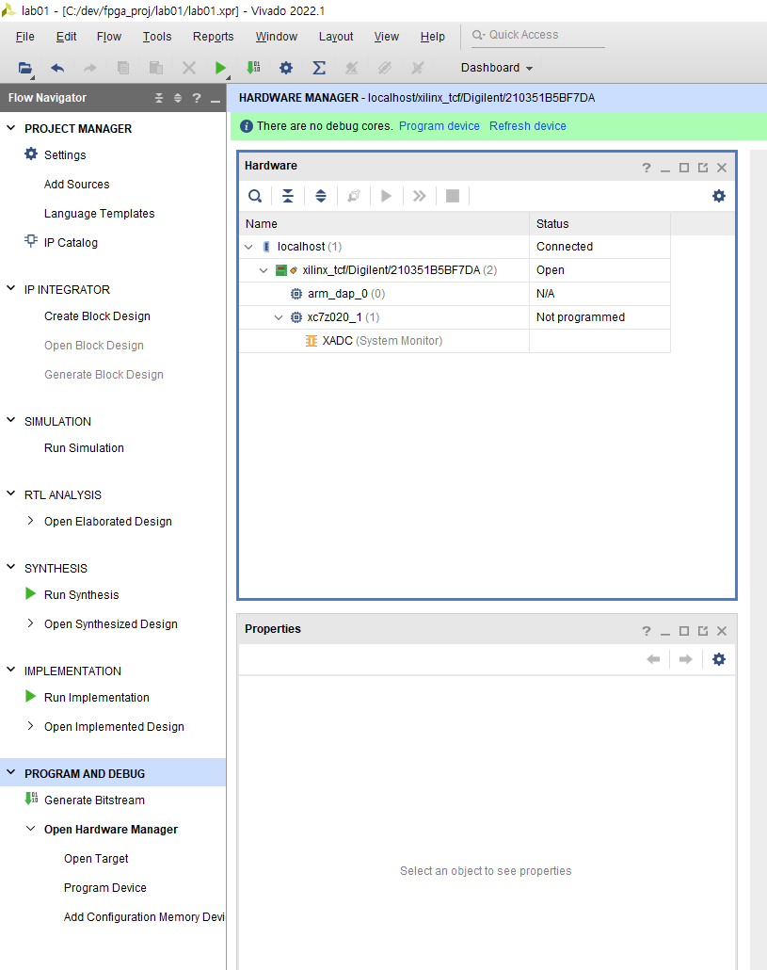Click Collapse All icon in Hardware panel
Image resolution: width=767 pixels, height=970 pixels.
pyautogui.click(x=288, y=196)
